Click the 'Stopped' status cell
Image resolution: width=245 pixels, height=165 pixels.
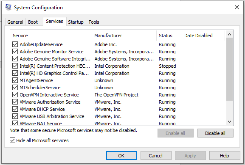[167, 66]
